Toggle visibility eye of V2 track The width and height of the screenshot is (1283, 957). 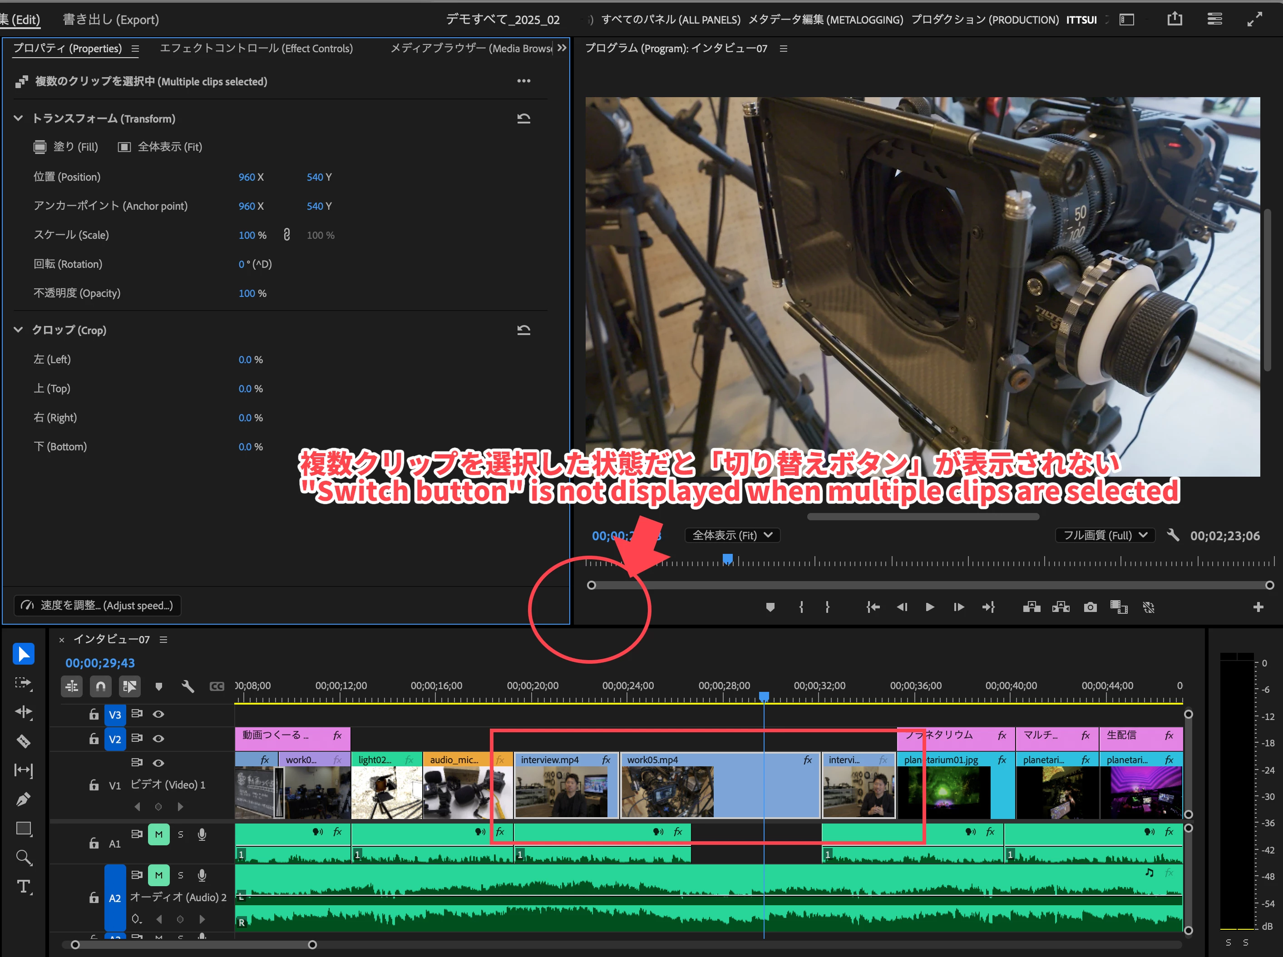click(x=158, y=739)
